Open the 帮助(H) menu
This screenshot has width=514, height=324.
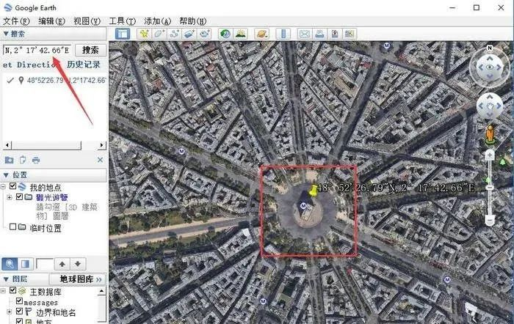pos(192,21)
